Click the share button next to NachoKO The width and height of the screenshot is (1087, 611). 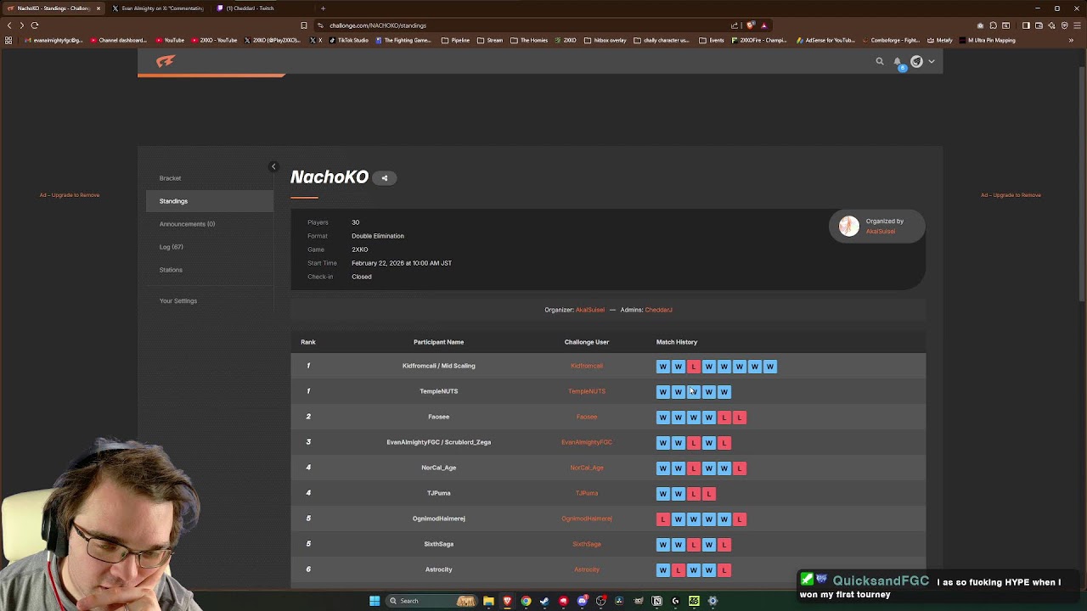tap(385, 178)
